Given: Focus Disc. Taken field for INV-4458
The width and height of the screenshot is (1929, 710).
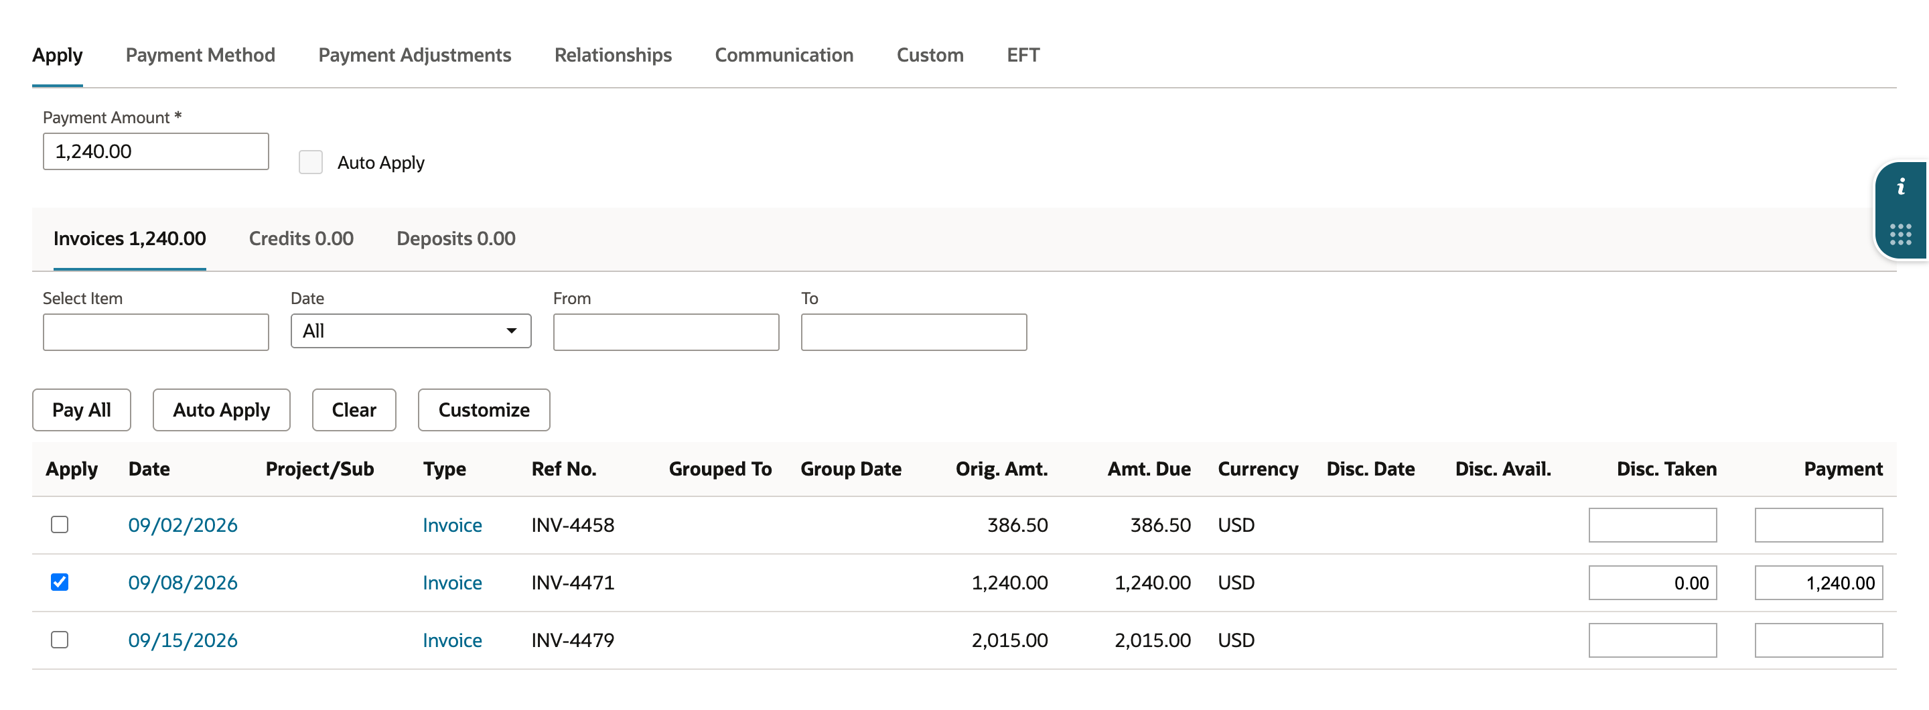Looking at the screenshot, I should pos(1652,525).
